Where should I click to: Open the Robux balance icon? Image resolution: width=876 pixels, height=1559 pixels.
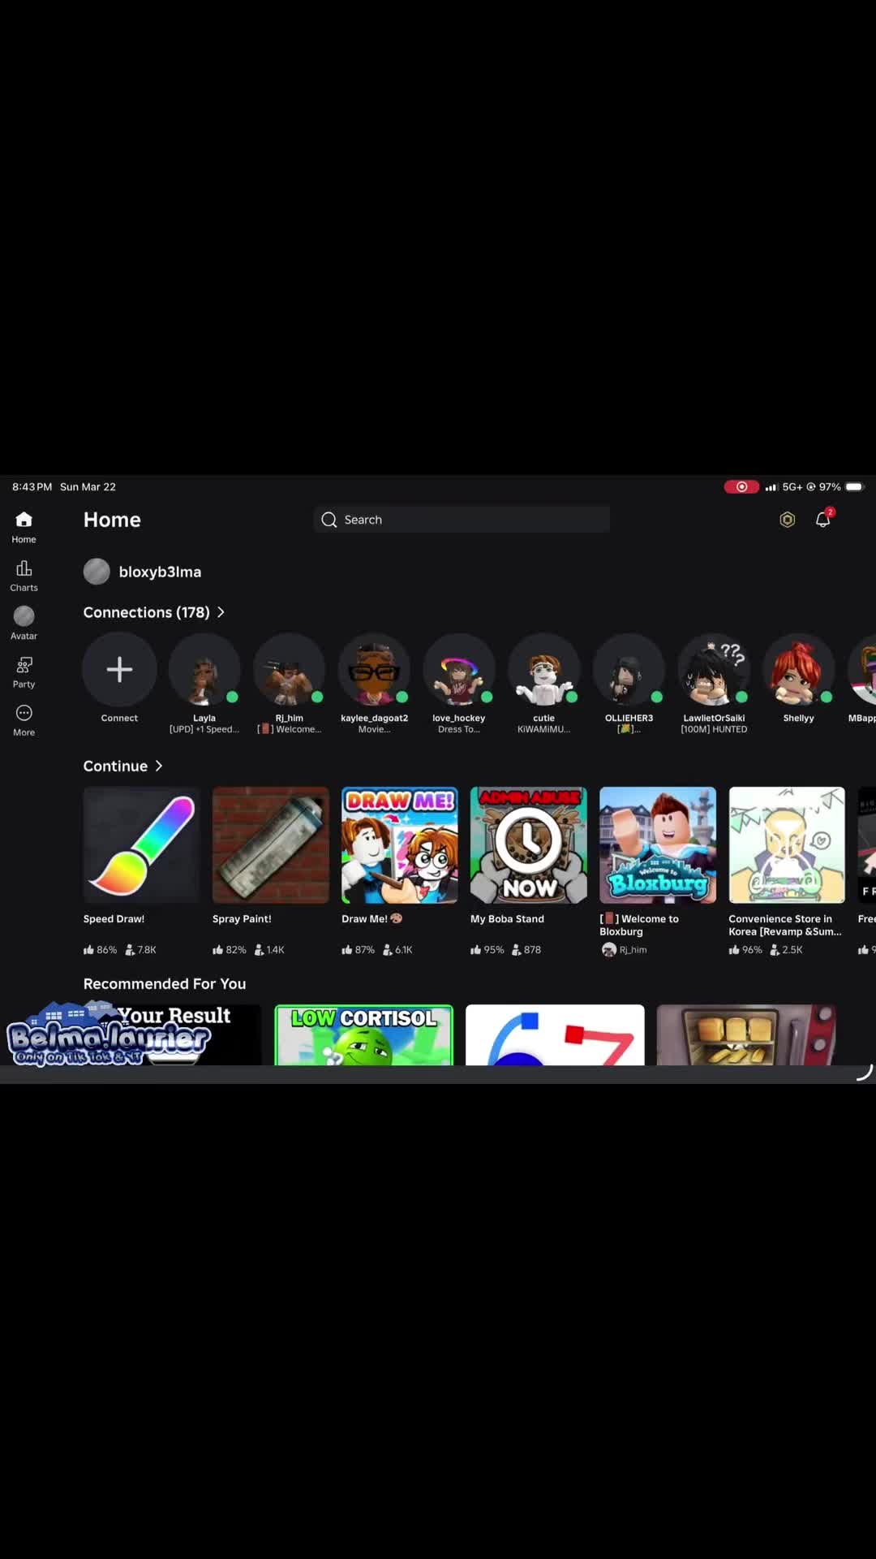(787, 520)
